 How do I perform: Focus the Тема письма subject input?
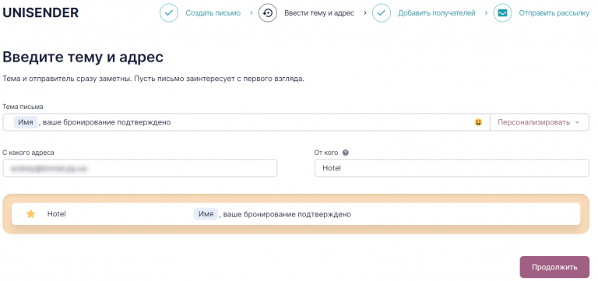coord(246,122)
